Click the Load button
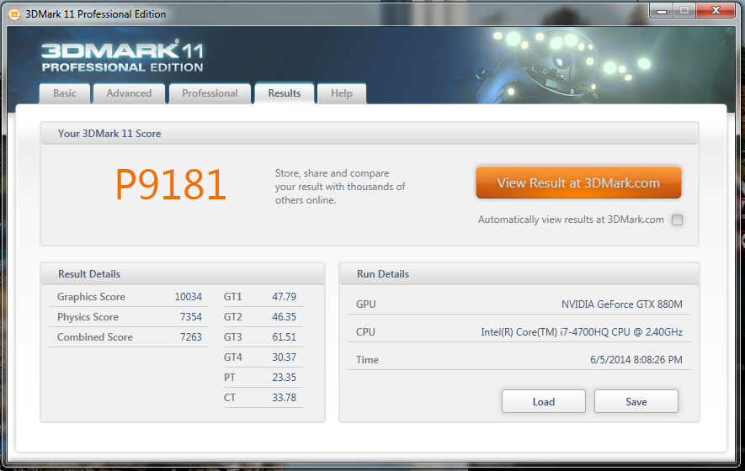Viewport: 745px width, 471px height. 544,402
